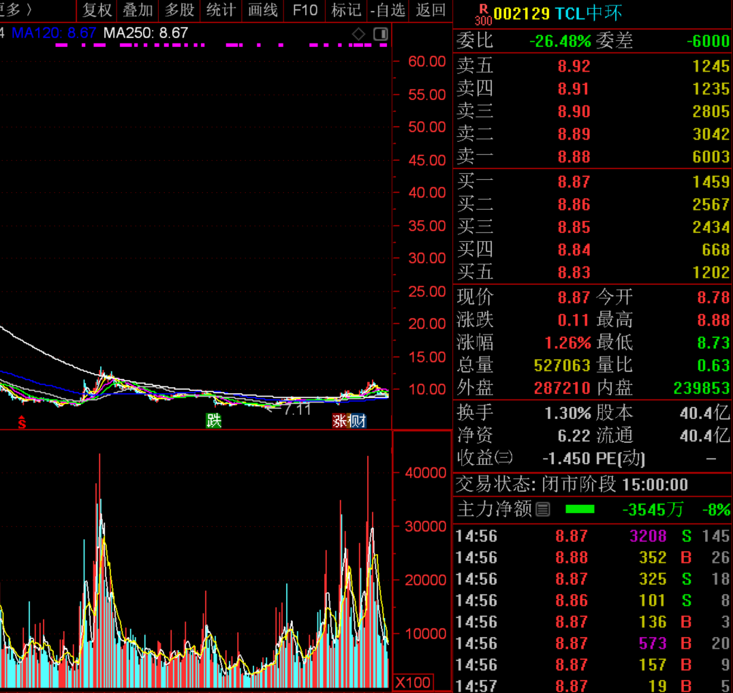Remove stock via -自选 button

(388, 10)
